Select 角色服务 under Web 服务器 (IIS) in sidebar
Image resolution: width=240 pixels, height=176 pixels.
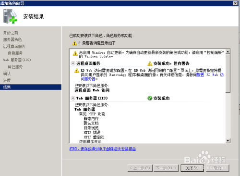click(15, 67)
